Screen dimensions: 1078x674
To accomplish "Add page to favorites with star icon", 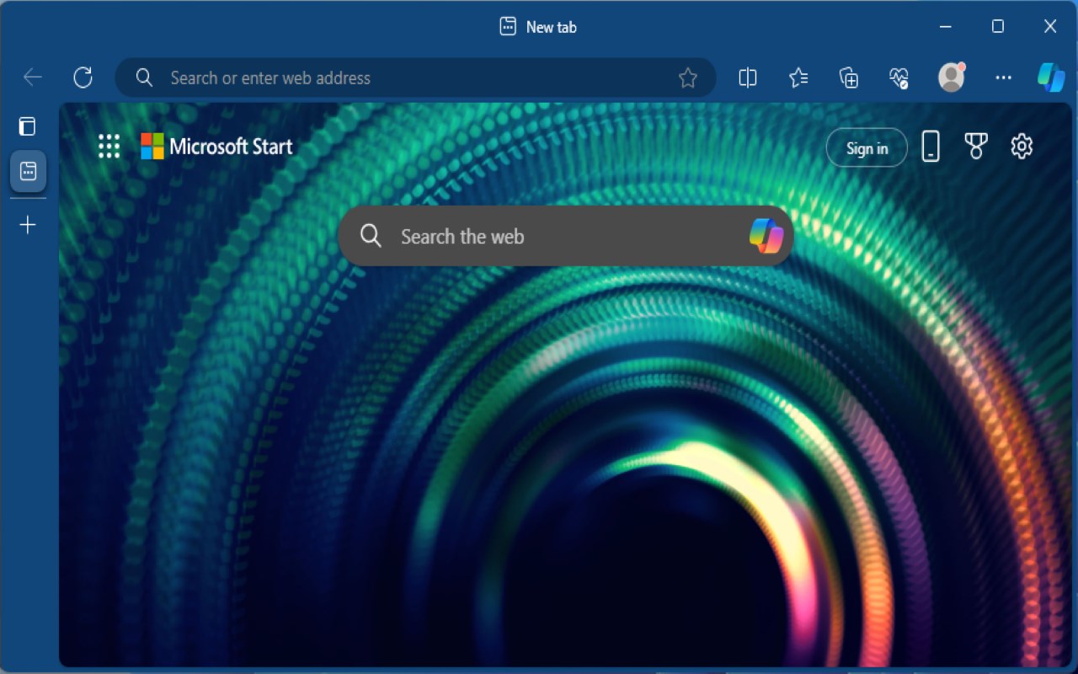I will (688, 78).
